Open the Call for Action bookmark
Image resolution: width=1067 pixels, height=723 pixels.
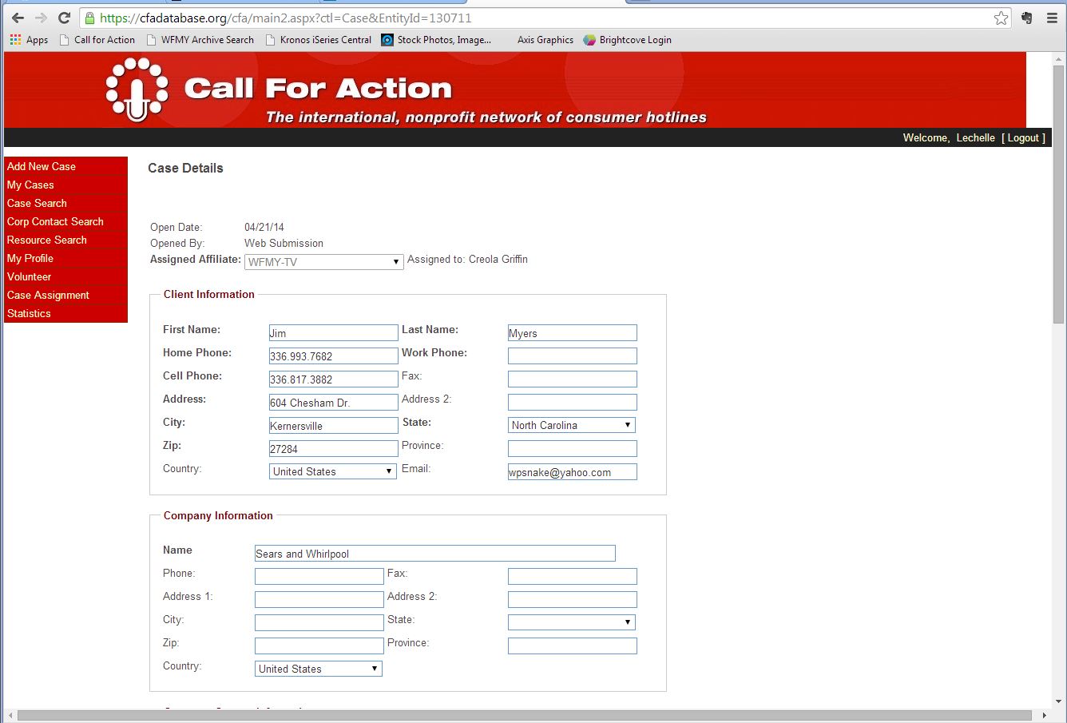(x=97, y=40)
